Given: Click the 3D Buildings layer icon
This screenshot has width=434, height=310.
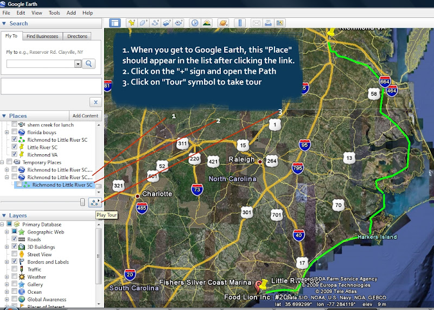Looking at the screenshot, I should (22, 246).
